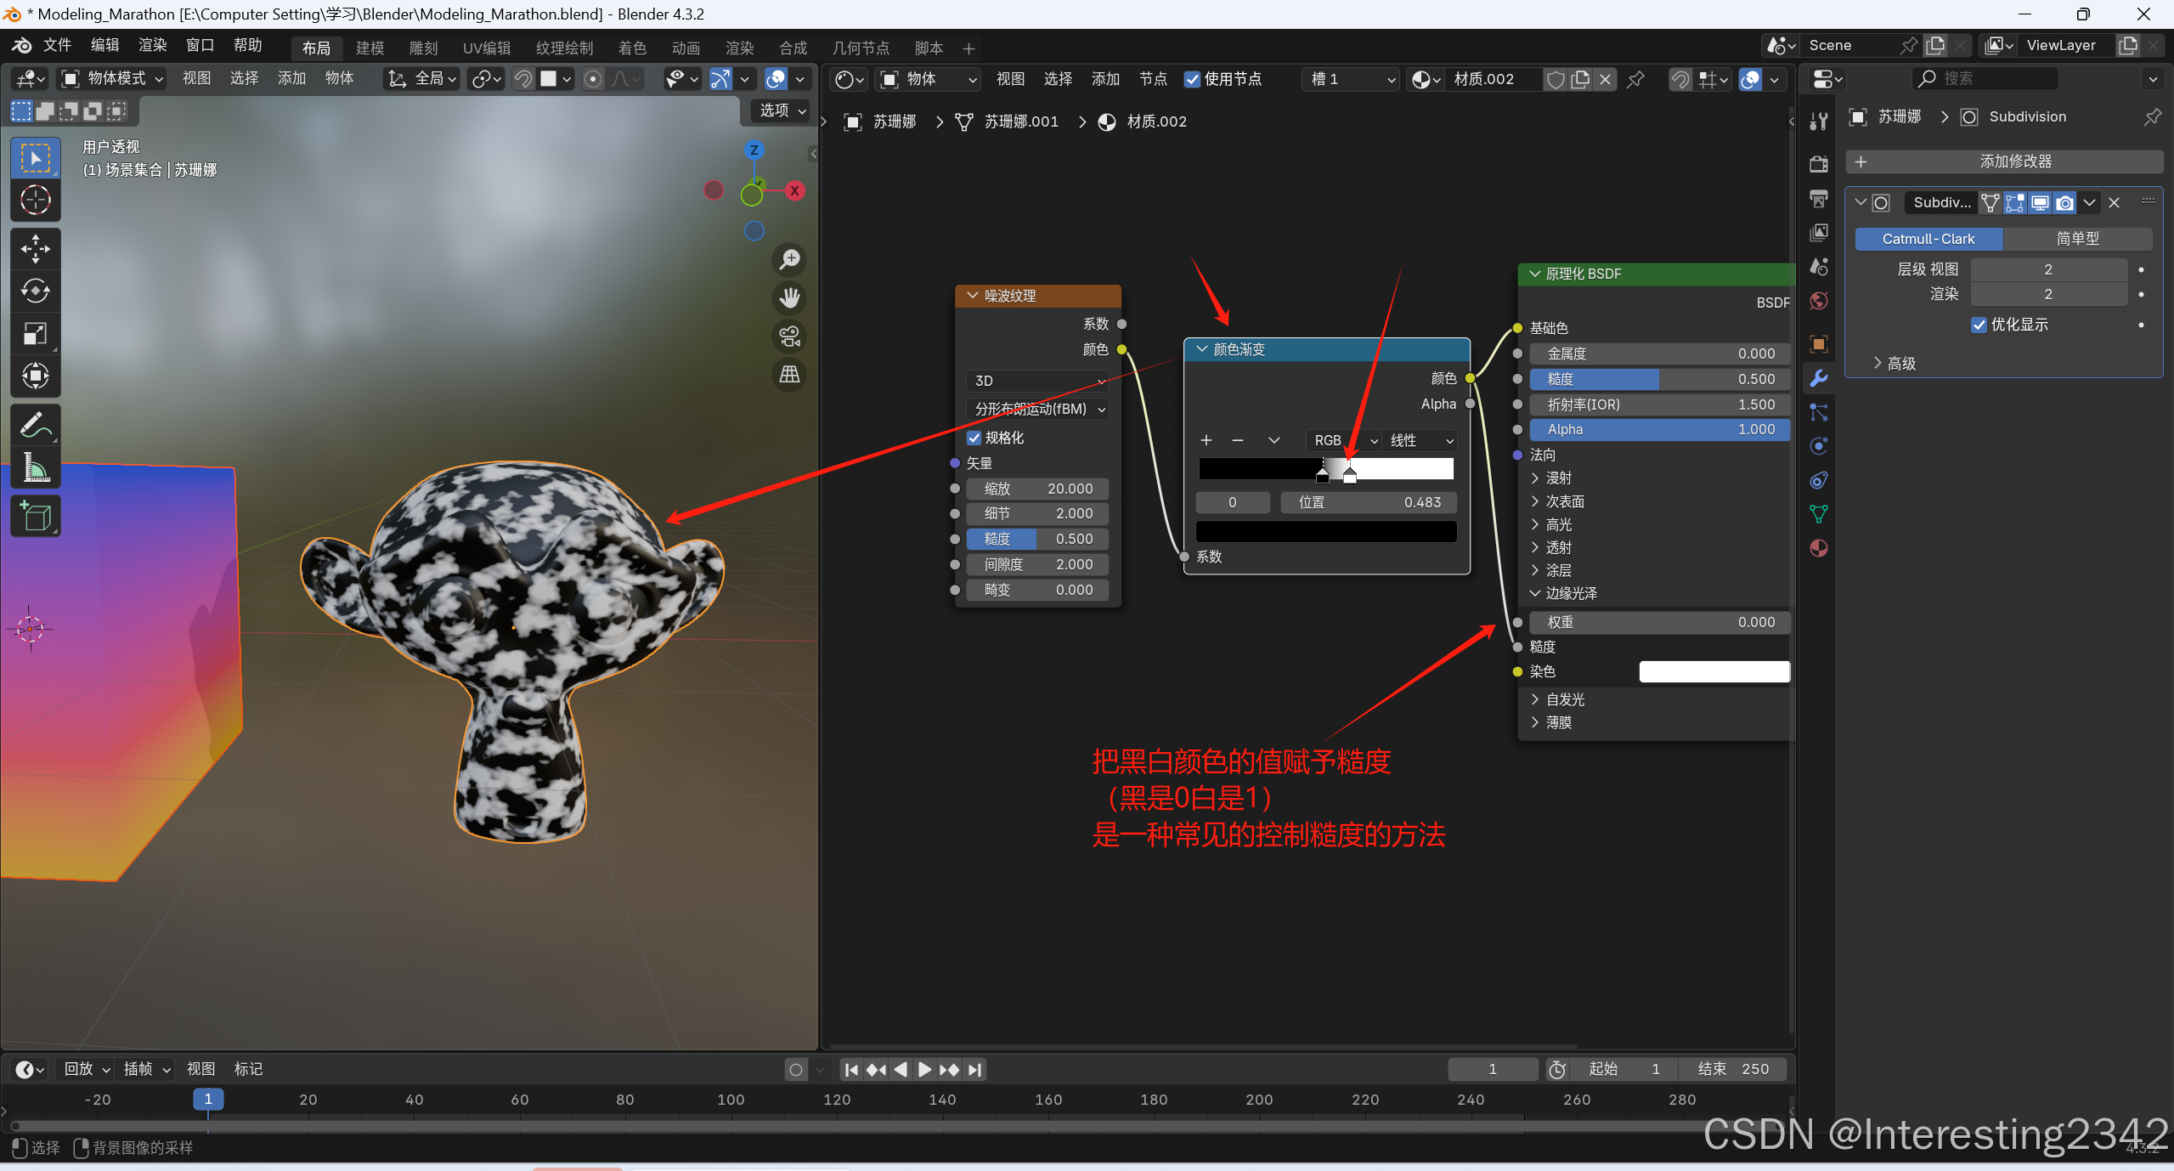Viewport: 2174px width, 1171px height.
Task: Click the Add Cube tool icon
Action: pyautogui.click(x=35, y=516)
